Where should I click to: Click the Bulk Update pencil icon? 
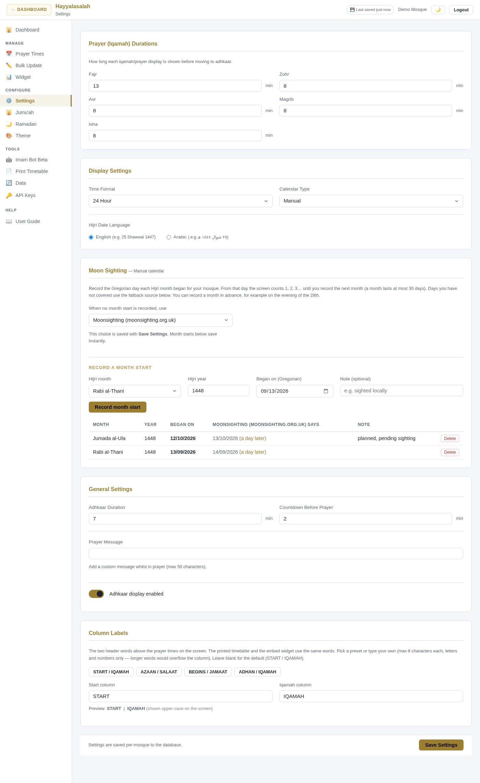point(9,65)
